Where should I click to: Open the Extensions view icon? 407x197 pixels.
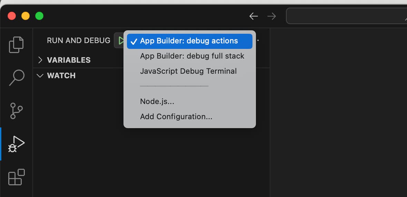tap(16, 177)
